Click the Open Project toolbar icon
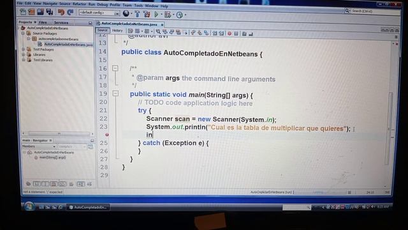 [40, 12]
